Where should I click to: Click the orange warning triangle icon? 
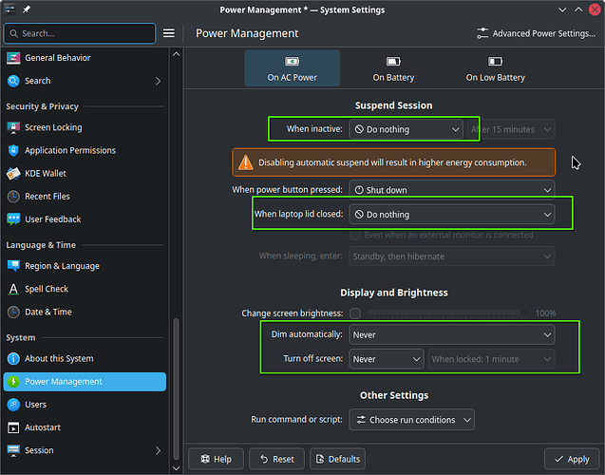pyautogui.click(x=246, y=162)
